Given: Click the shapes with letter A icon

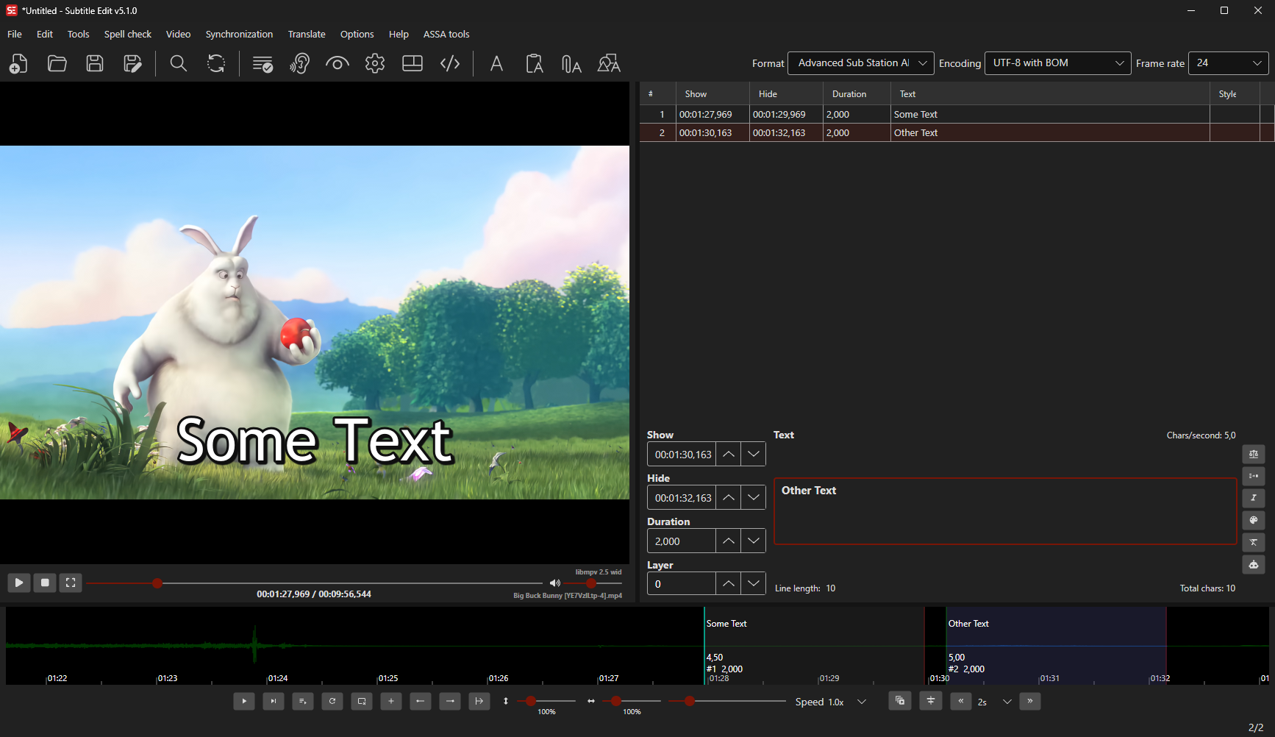Looking at the screenshot, I should tap(609, 64).
